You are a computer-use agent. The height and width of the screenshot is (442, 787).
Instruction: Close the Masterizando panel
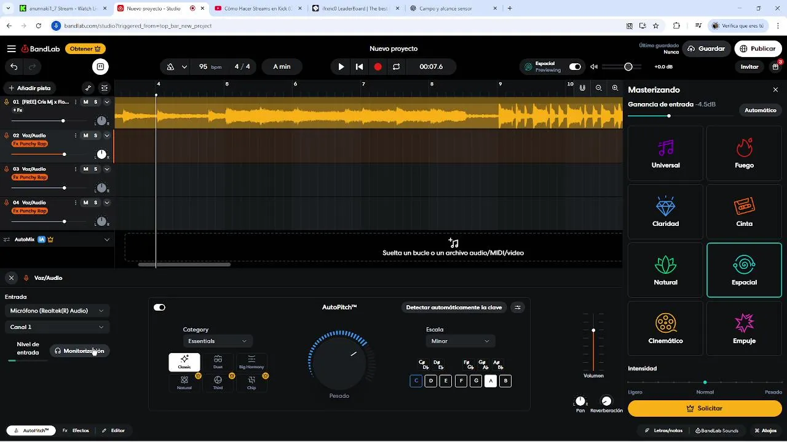tap(775, 90)
